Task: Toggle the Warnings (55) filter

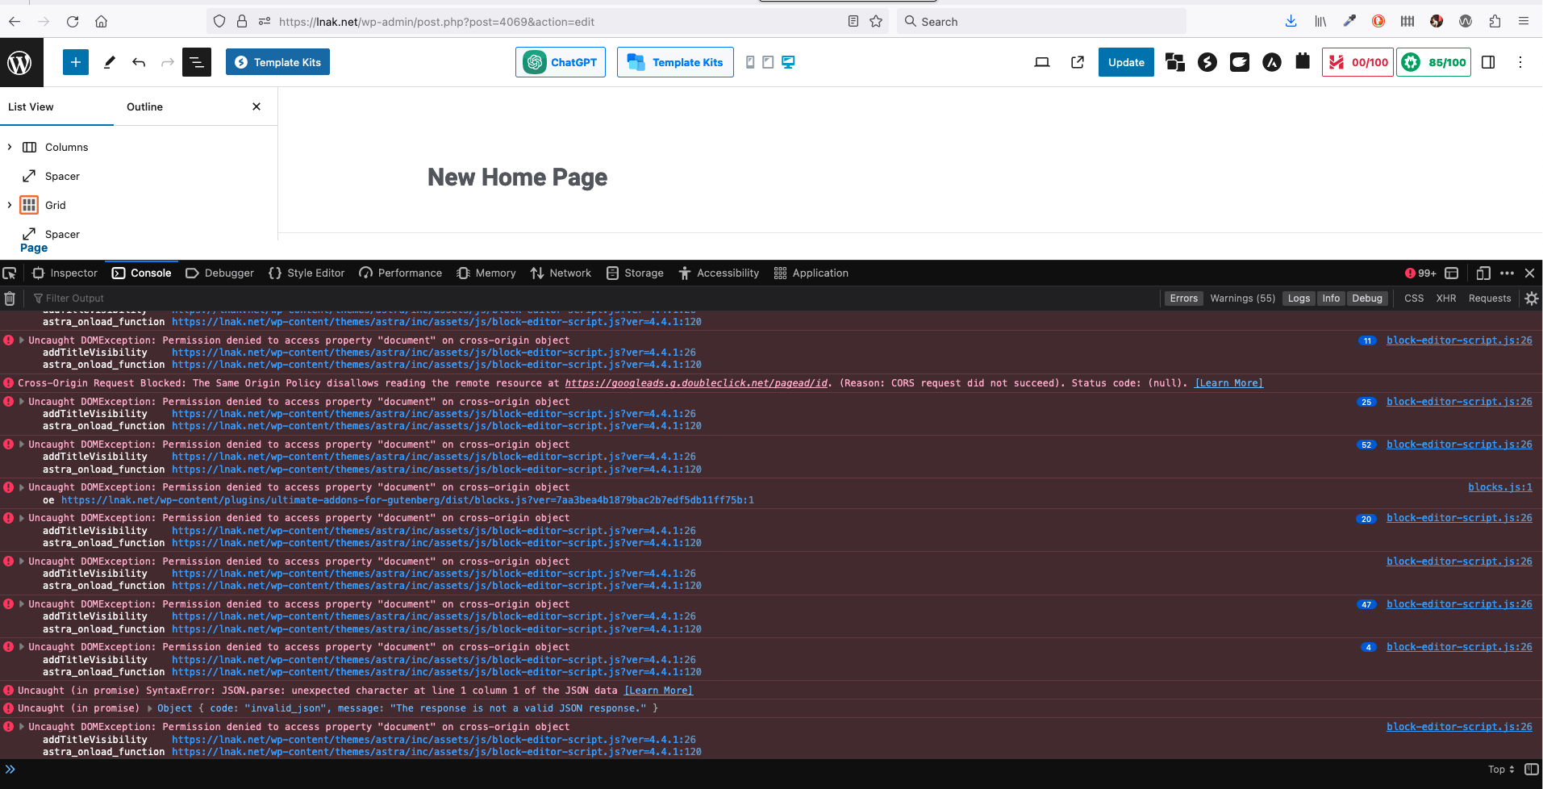Action: [1242, 298]
